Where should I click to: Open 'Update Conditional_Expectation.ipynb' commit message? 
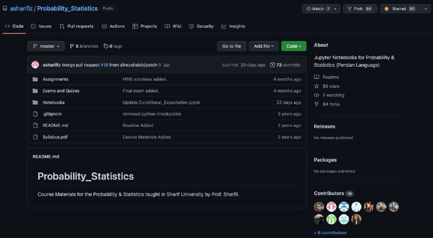click(161, 102)
